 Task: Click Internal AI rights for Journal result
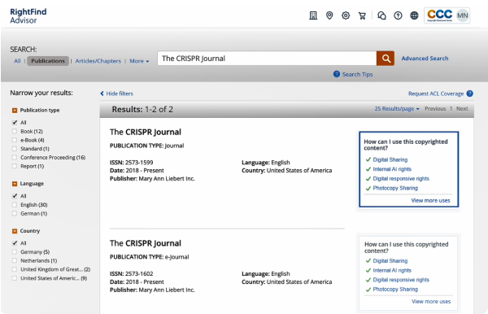click(392, 169)
